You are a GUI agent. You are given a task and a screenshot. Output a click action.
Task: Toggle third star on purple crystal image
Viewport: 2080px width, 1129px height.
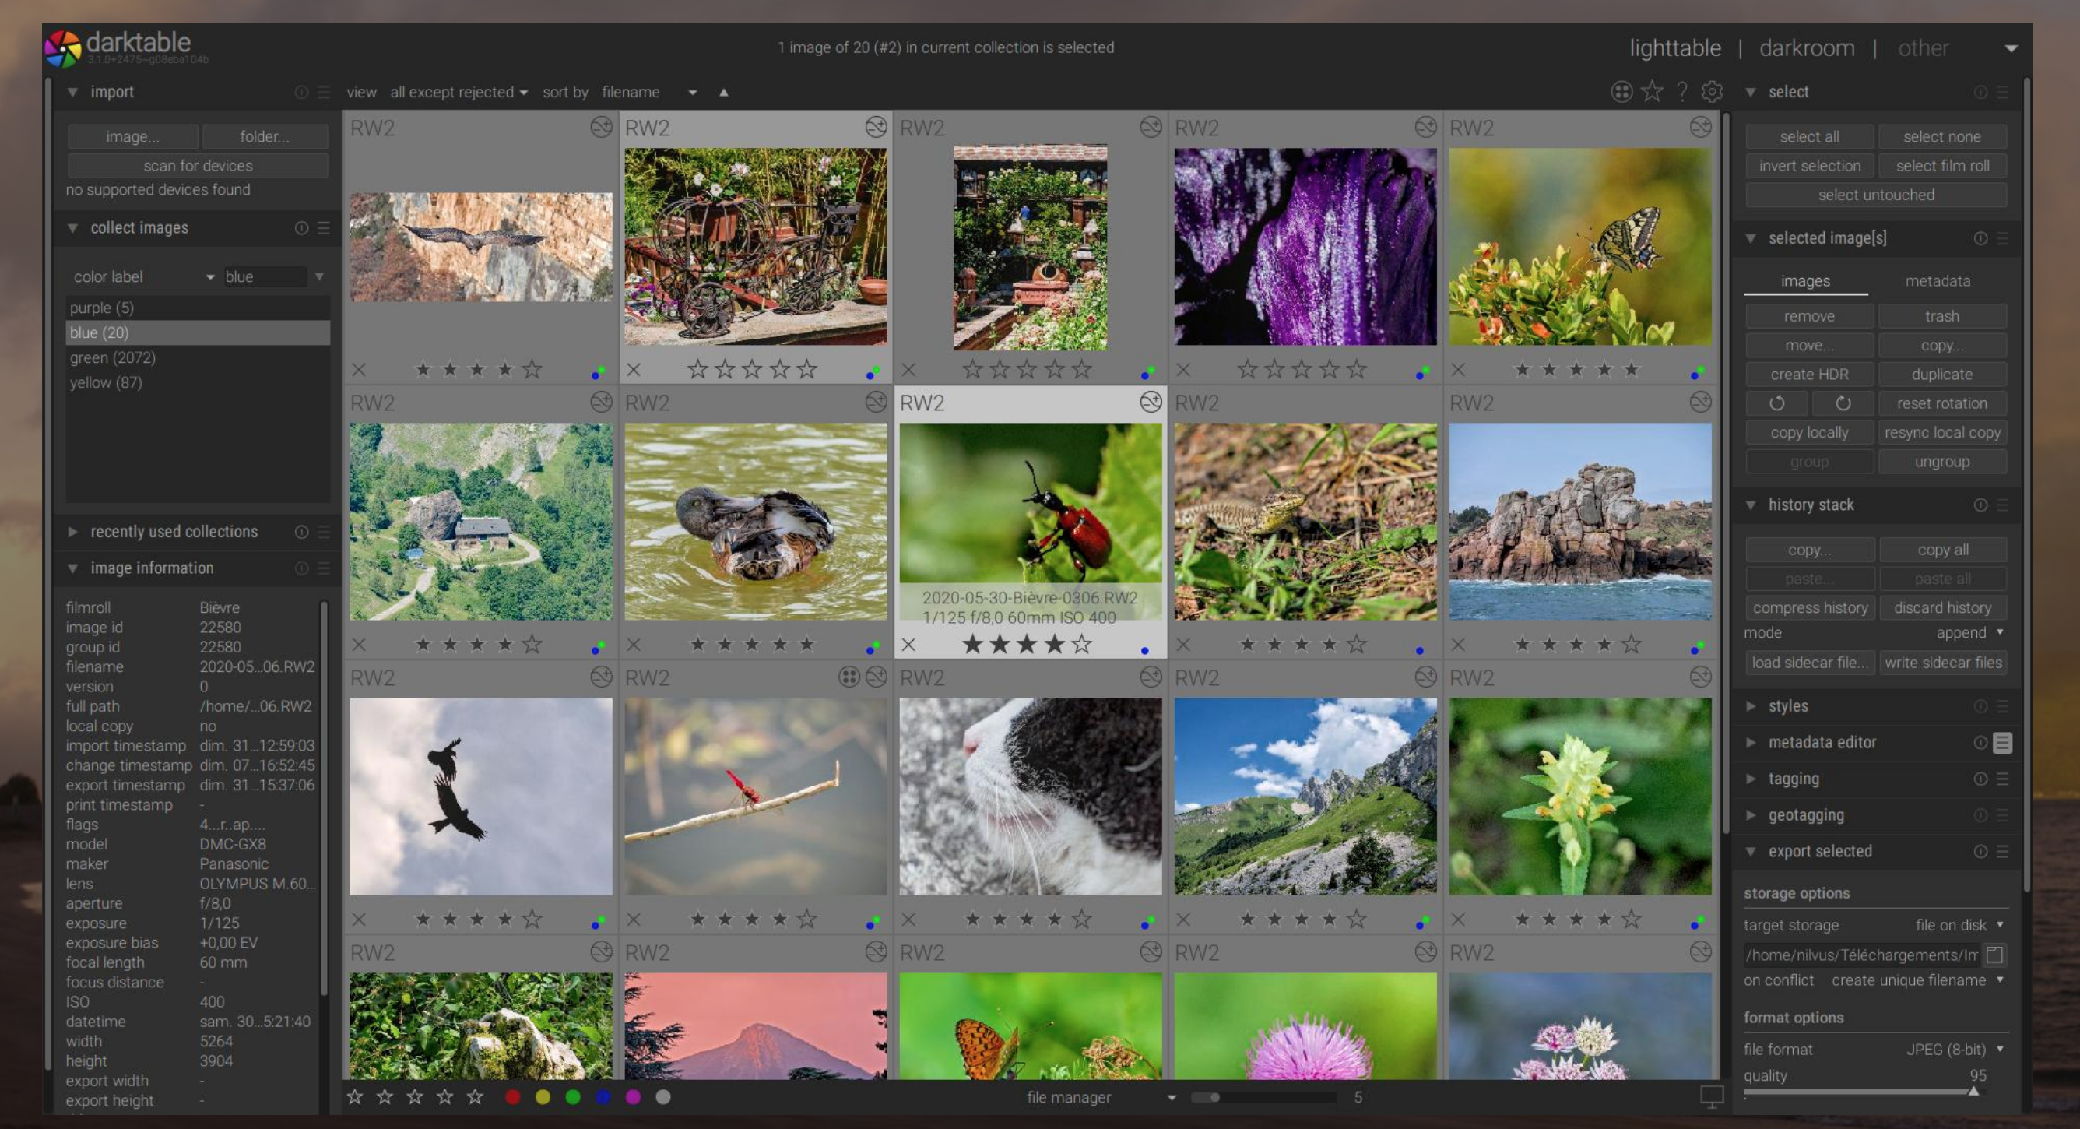point(1302,370)
